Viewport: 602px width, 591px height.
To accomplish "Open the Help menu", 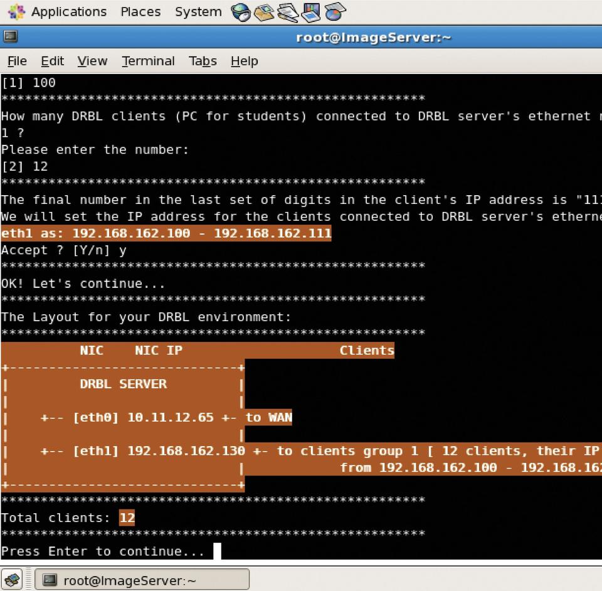I will click(245, 61).
